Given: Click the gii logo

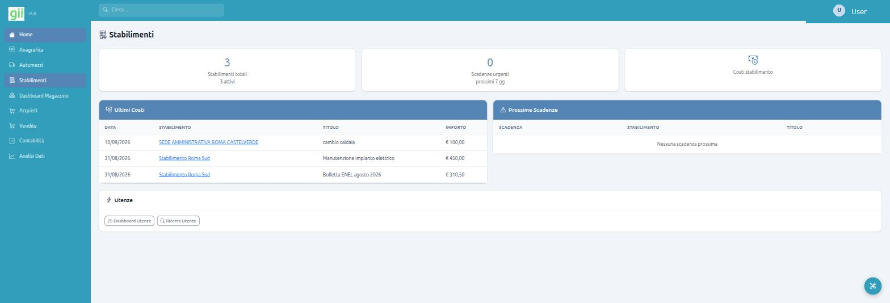Looking at the screenshot, I should click(x=16, y=13).
